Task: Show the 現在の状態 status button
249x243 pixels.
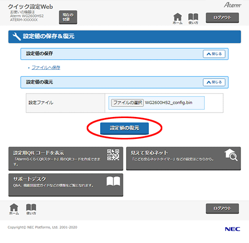Action: [x=68, y=17]
